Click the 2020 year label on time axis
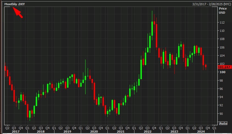 point(94,132)
